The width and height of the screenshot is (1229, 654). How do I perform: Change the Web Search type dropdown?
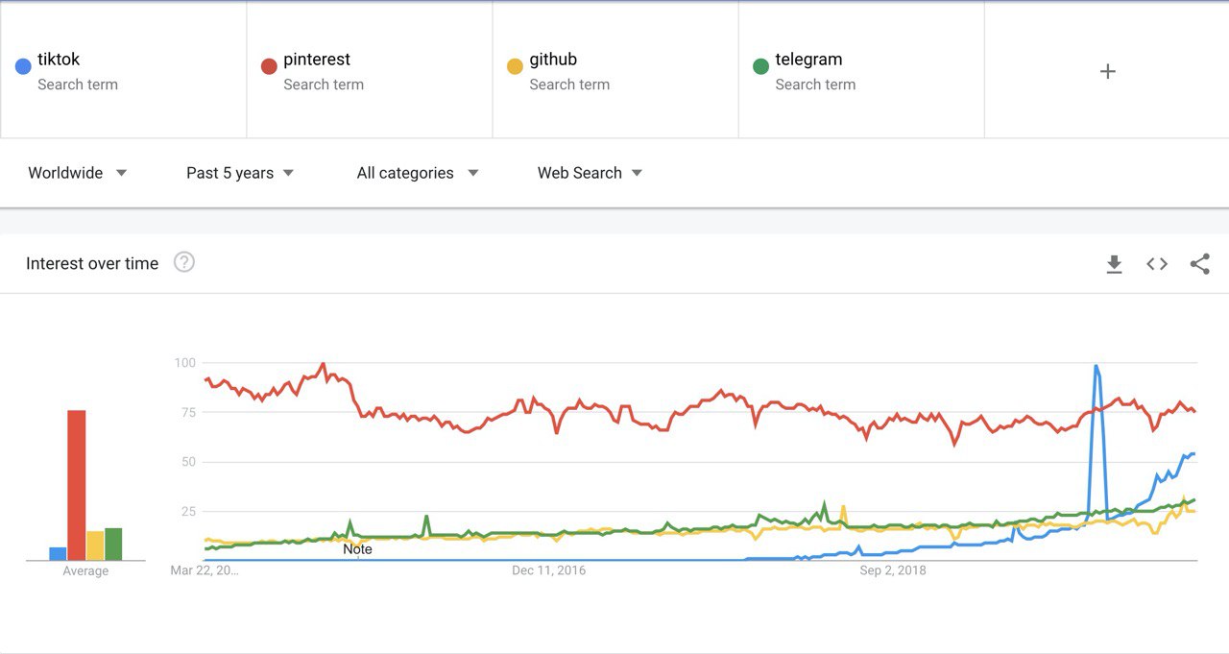tap(590, 173)
